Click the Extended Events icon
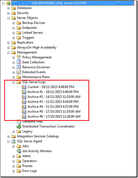This screenshot has width=138, height=178. [x=19, y=72]
